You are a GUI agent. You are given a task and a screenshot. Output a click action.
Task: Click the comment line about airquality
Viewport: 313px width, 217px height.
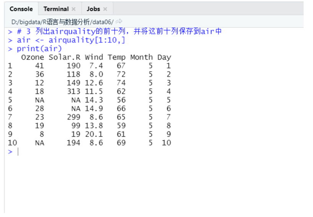119,31
